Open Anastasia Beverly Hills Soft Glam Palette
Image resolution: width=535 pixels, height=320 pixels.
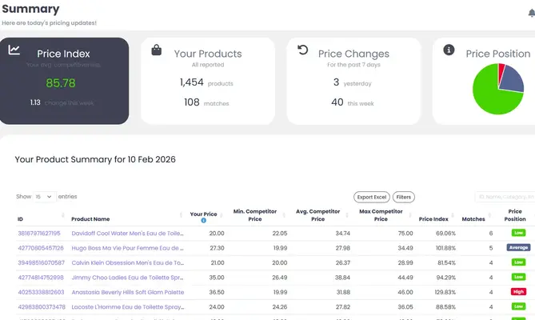point(128,292)
